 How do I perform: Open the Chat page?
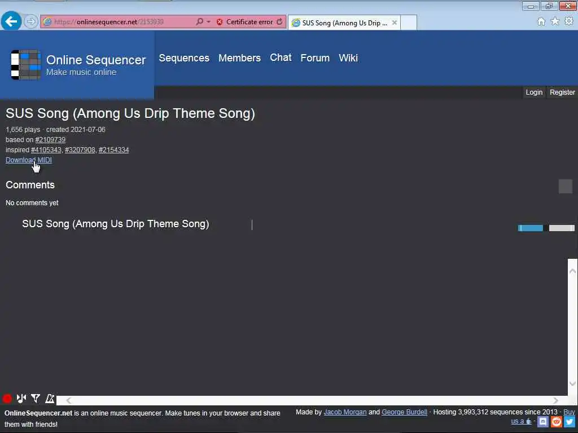[281, 58]
